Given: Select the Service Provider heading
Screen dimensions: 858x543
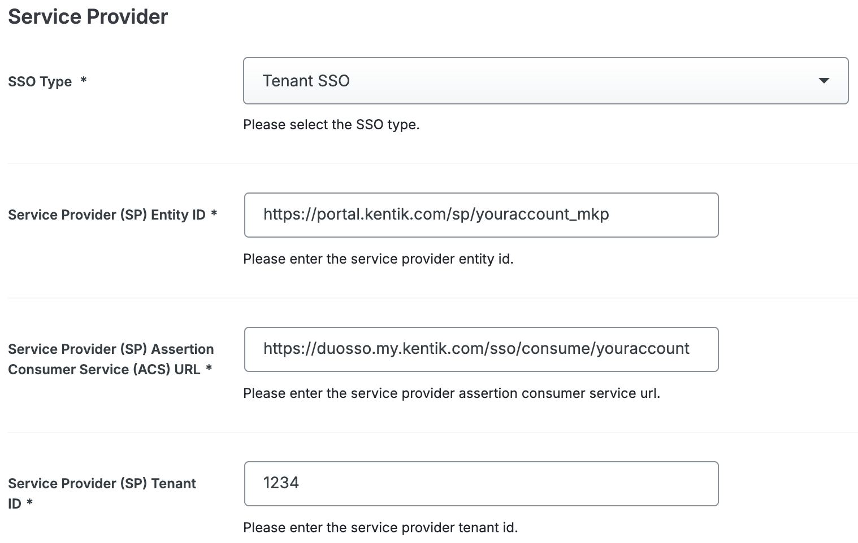Looking at the screenshot, I should coord(88,16).
